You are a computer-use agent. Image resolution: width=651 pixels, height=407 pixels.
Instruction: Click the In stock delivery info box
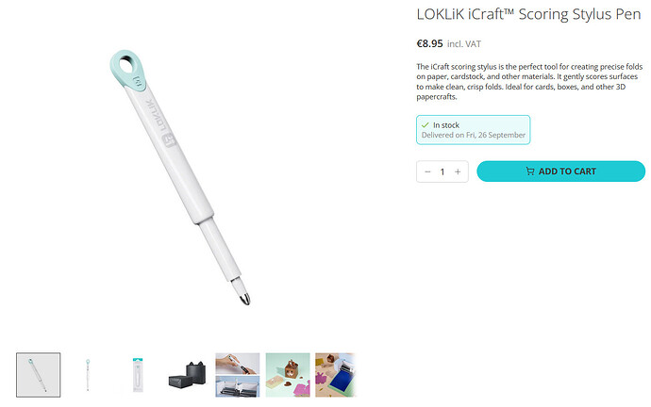474,130
